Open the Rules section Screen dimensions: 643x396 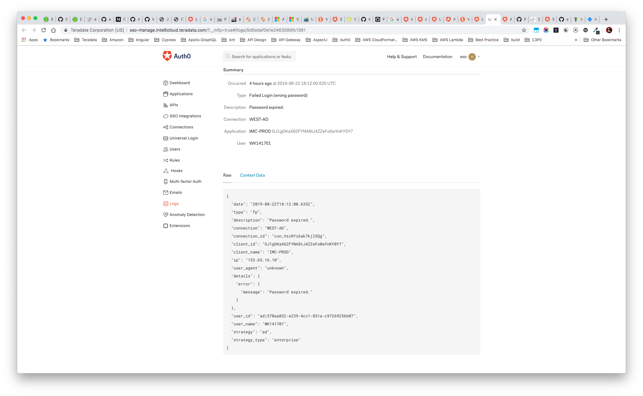pos(175,160)
